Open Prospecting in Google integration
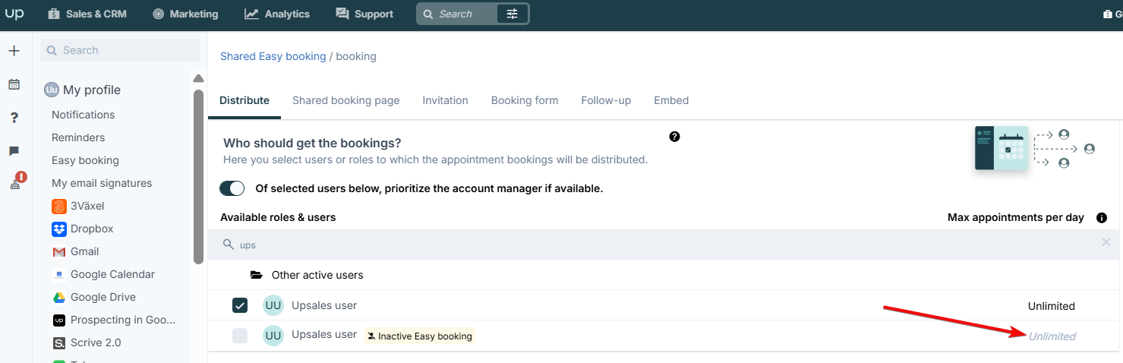Screen dimensions: 1123x363 (x=114, y=320)
